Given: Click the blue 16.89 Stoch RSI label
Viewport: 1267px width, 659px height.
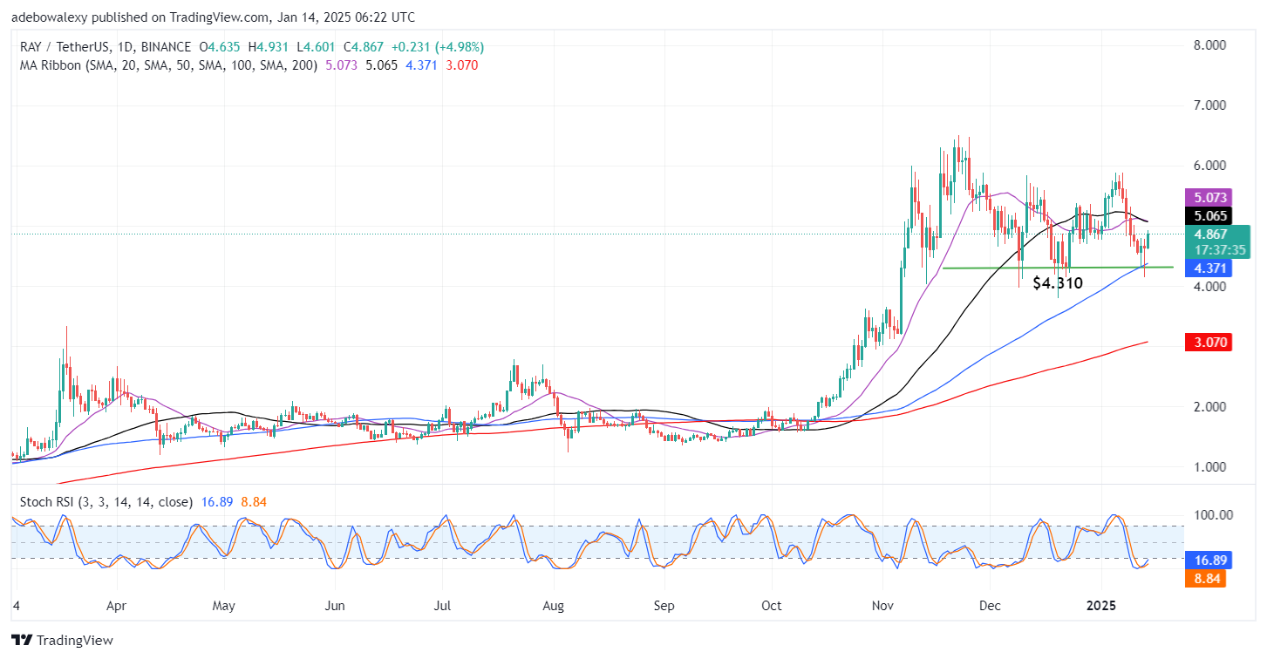Looking at the screenshot, I should [1209, 560].
